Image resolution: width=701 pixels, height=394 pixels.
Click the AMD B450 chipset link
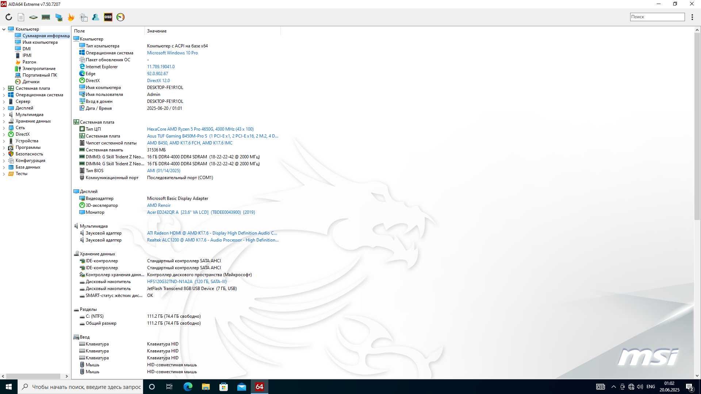[x=189, y=143]
